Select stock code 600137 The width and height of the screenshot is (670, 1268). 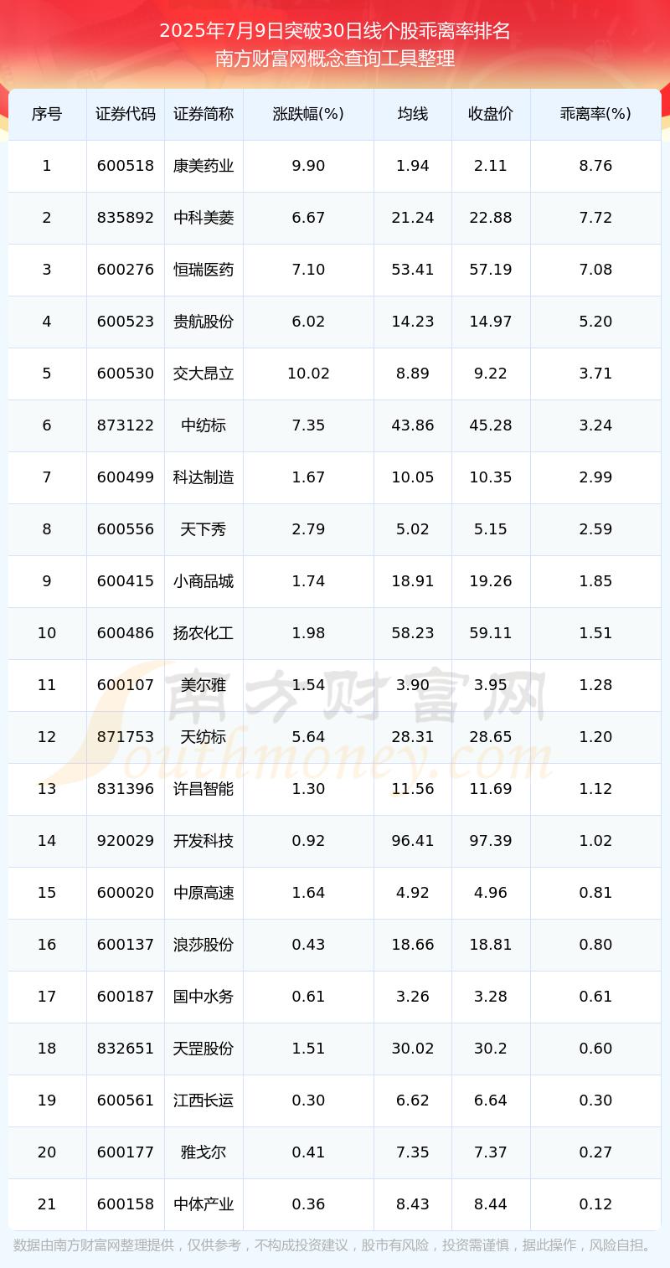pyautogui.click(x=126, y=945)
